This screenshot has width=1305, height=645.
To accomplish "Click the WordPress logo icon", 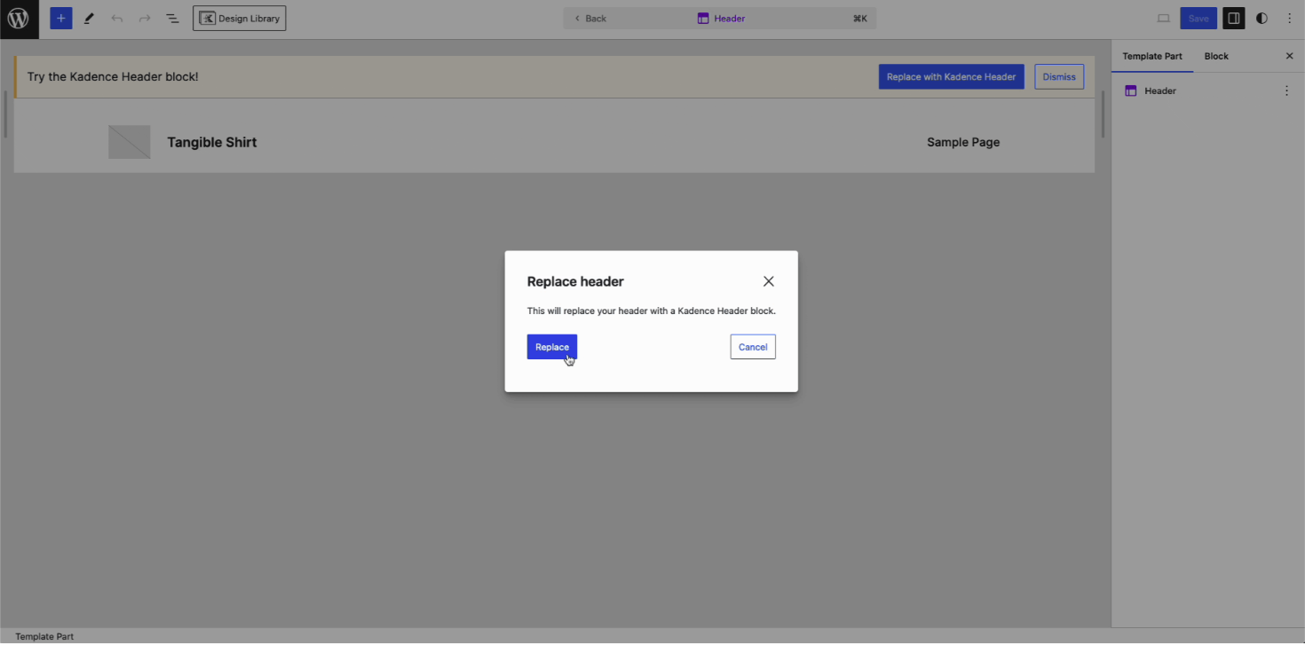I will (x=19, y=19).
